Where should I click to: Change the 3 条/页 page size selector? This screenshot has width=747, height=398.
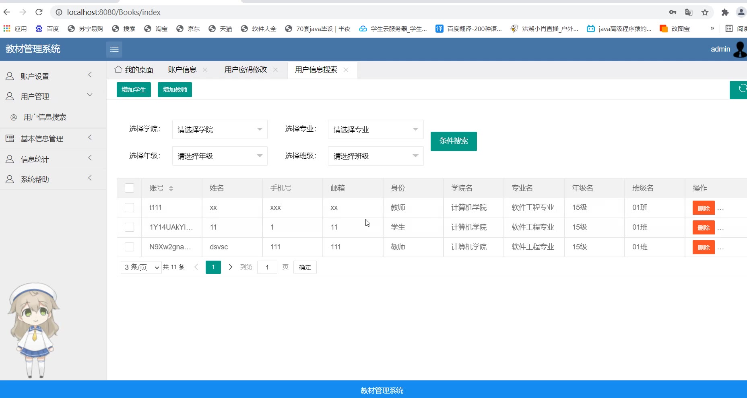(x=141, y=267)
